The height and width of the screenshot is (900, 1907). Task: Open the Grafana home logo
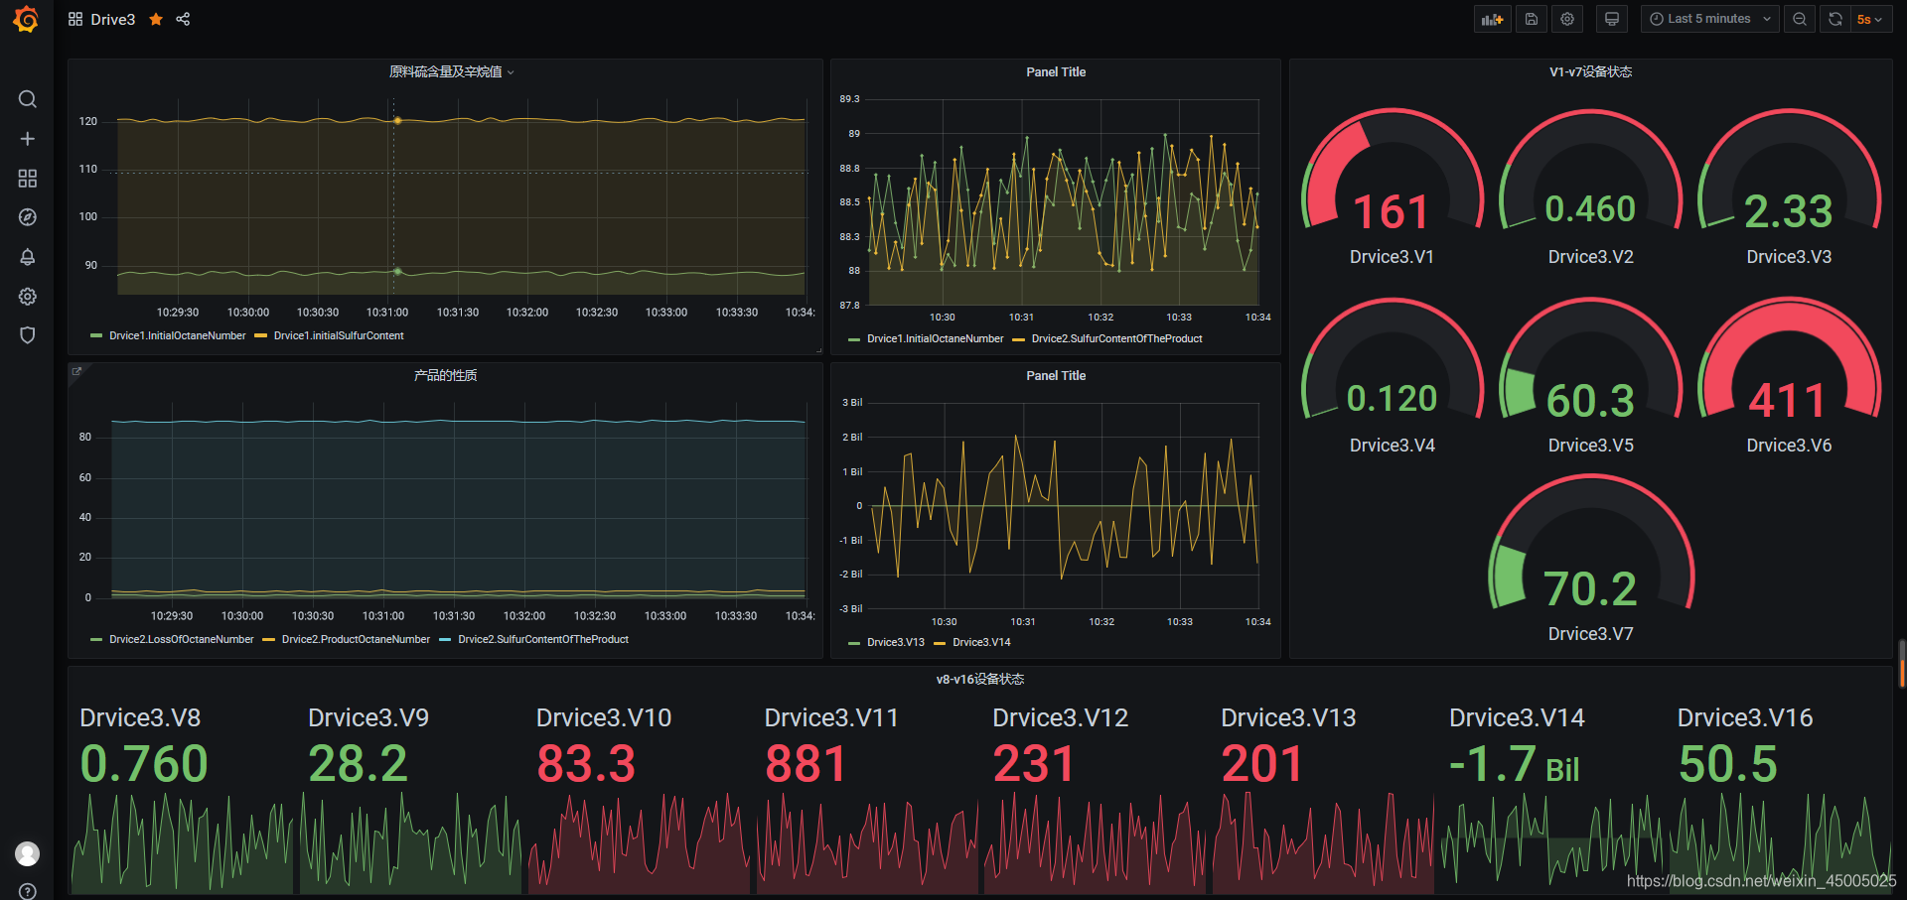(x=27, y=19)
